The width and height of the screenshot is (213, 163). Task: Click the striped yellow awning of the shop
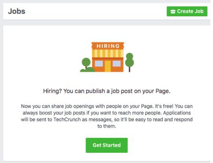point(108,53)
